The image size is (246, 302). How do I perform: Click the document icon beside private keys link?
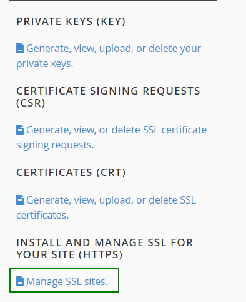click(x=20, y=48)
